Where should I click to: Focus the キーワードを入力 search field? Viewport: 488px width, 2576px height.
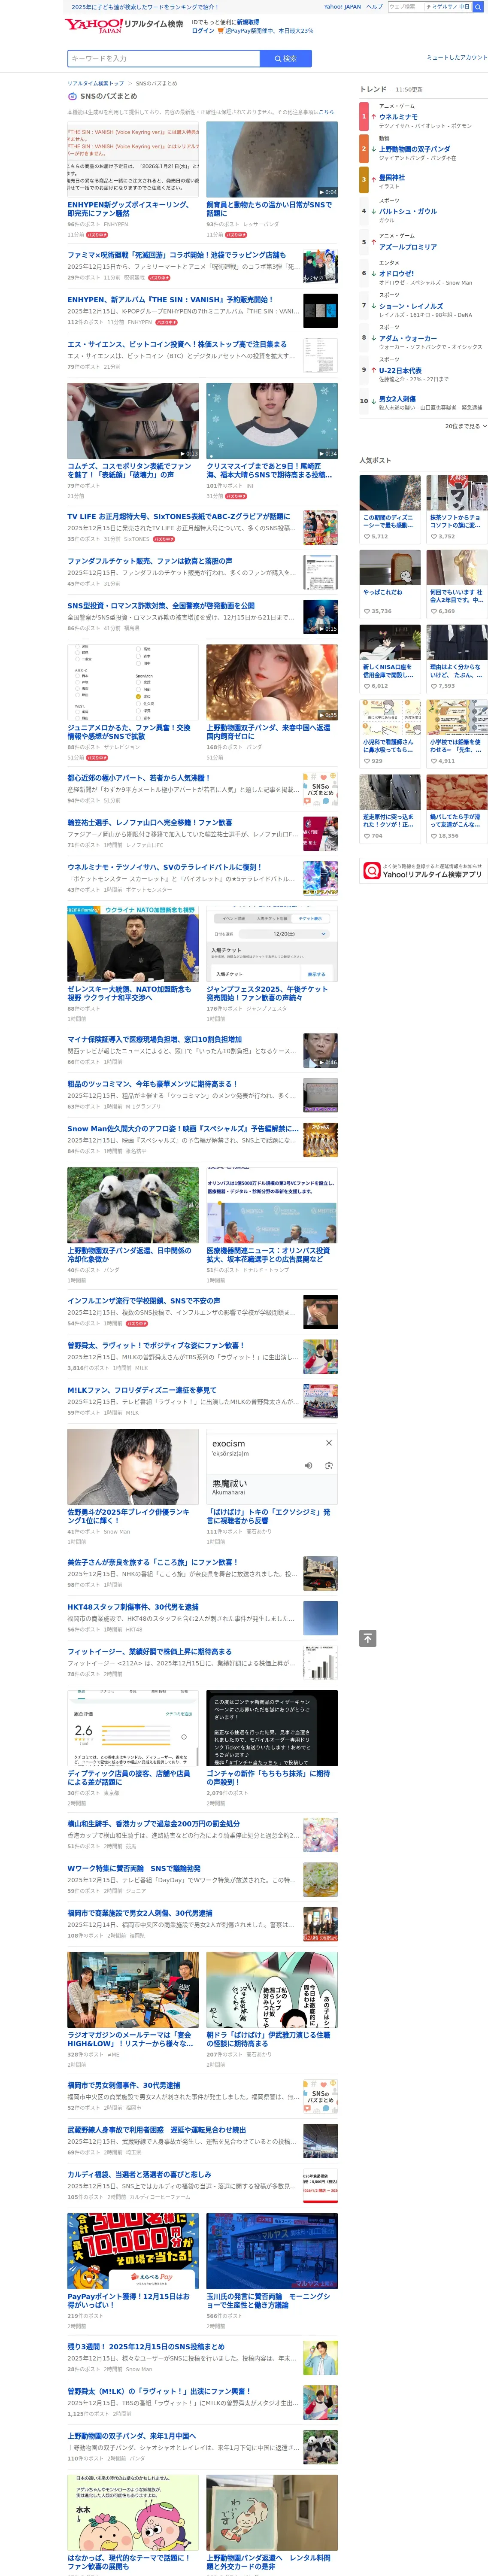164,59
